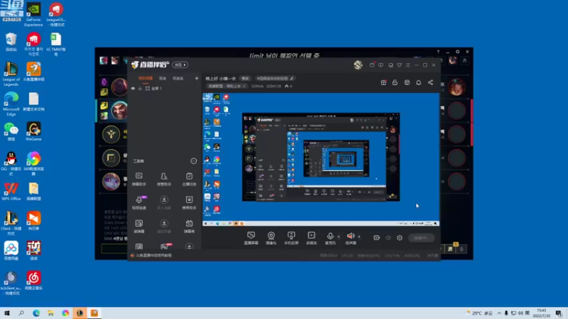Open the mail messages icon in title bar
The width and height of the screenshot is (568, 319).
[x=372, y=65]
